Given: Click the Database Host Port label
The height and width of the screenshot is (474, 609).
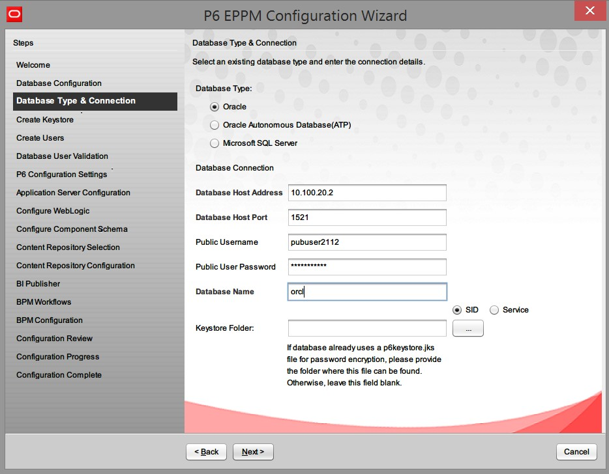Looking at the screenshot, I should [x=231, y=217].
